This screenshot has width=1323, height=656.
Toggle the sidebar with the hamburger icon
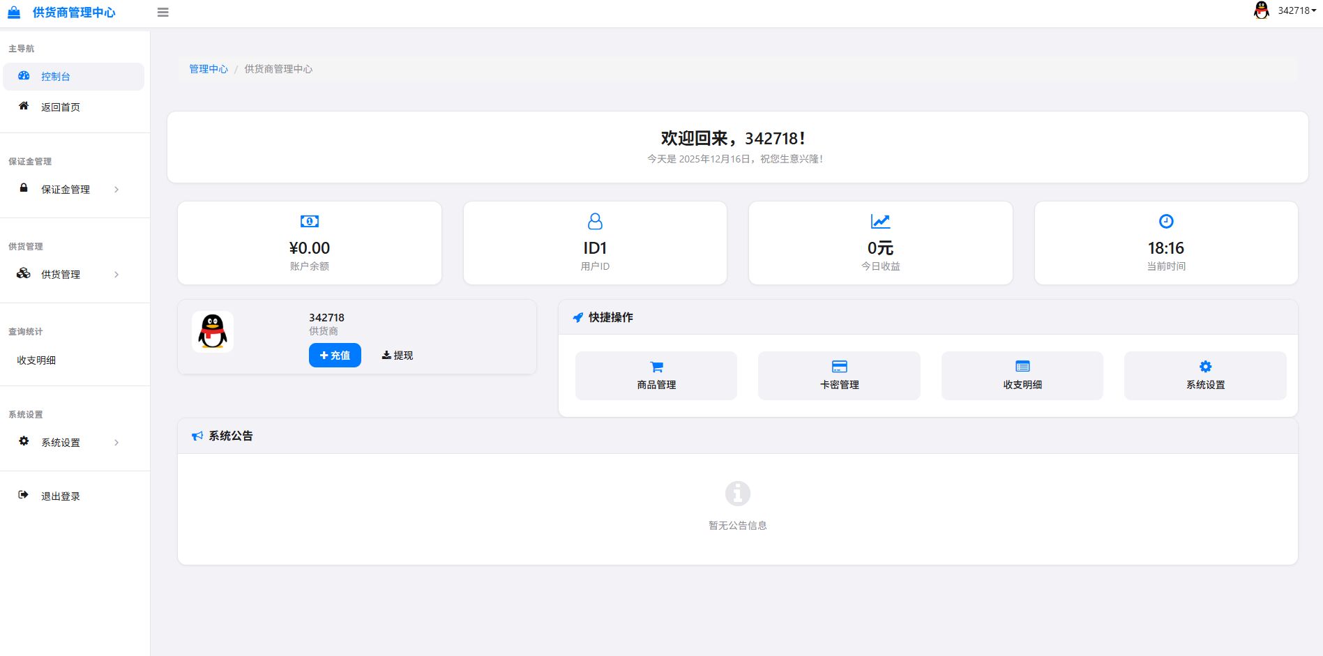pyautogui.click(x=163, y=13)
